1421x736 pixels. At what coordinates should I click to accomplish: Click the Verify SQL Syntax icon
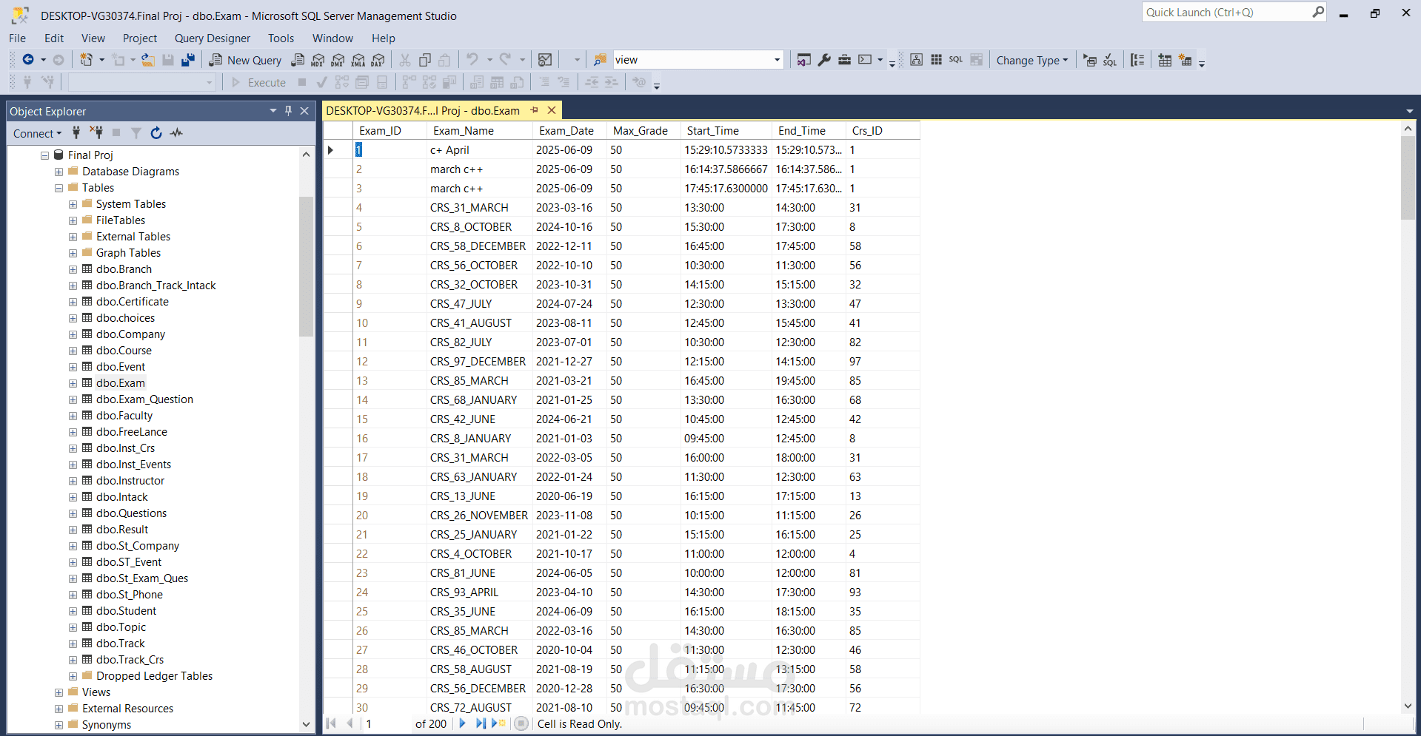point(1110,60)
